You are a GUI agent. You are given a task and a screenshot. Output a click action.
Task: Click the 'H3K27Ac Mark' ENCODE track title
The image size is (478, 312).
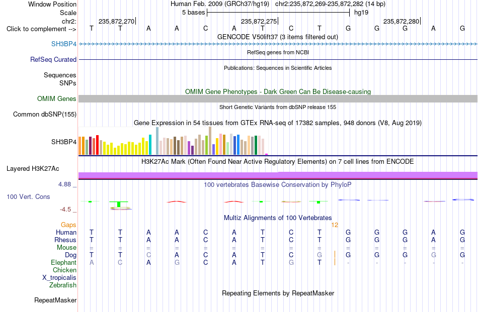tap(278, 162)
